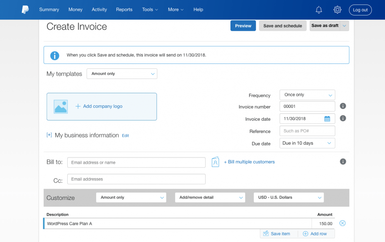Open the Frequency dropdown

pos(307,95)
